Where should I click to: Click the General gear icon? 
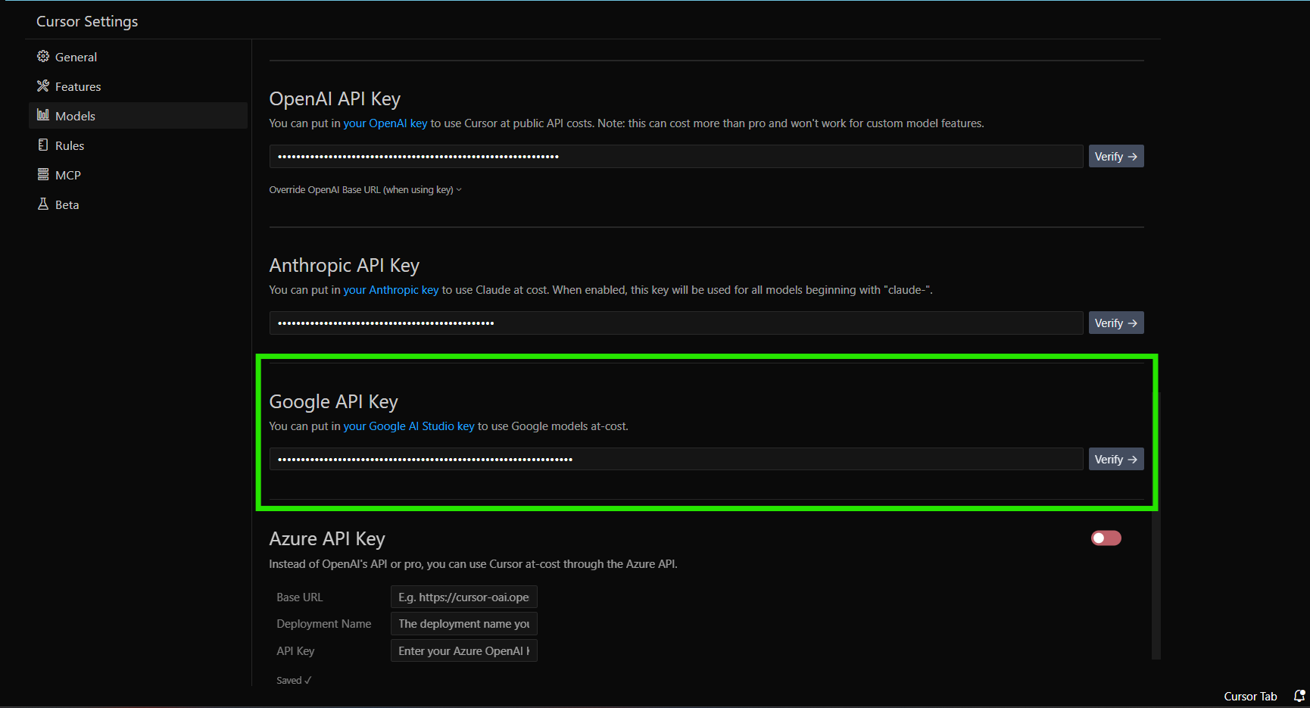(43, 57)
